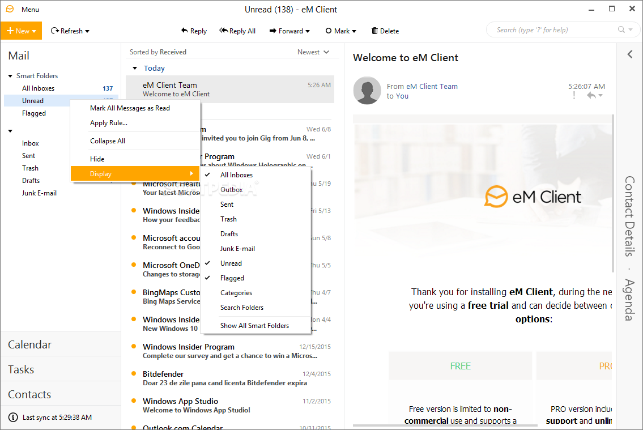Open the Drafts folder in the sidebar
Image resolution: width=643 pixels, height=430 pixels.
[31, 180]
